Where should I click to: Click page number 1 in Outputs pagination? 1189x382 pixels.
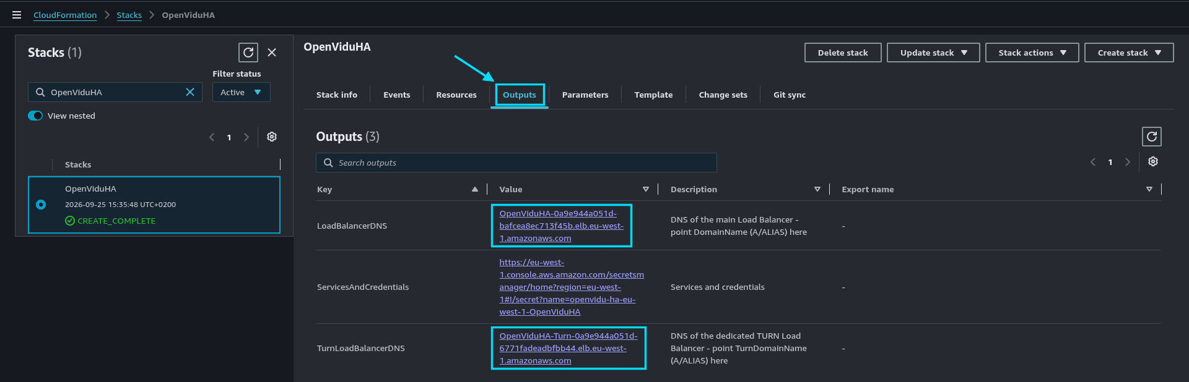point(1110,162)
